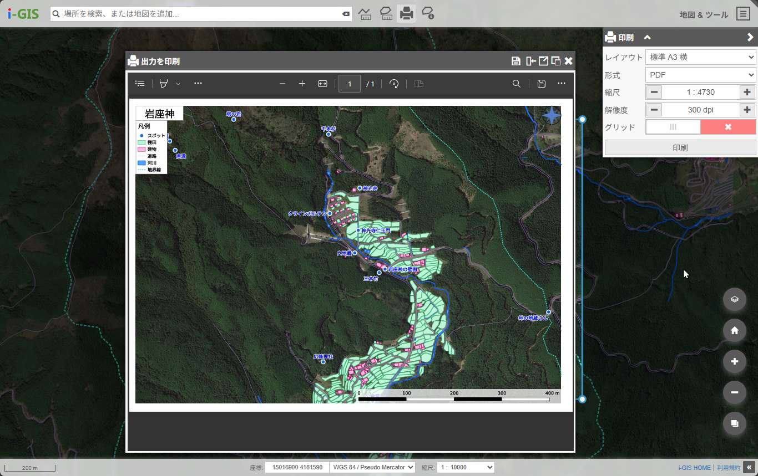Image resolution: width=758 pixels, height=476 pixels.
Task: Open print output in a new window
Action: [543, 61]
